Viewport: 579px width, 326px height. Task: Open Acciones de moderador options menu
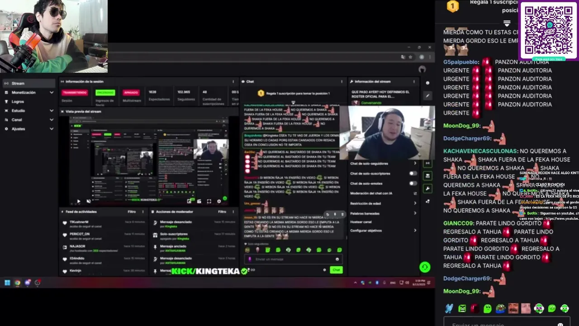click(233, 211)
